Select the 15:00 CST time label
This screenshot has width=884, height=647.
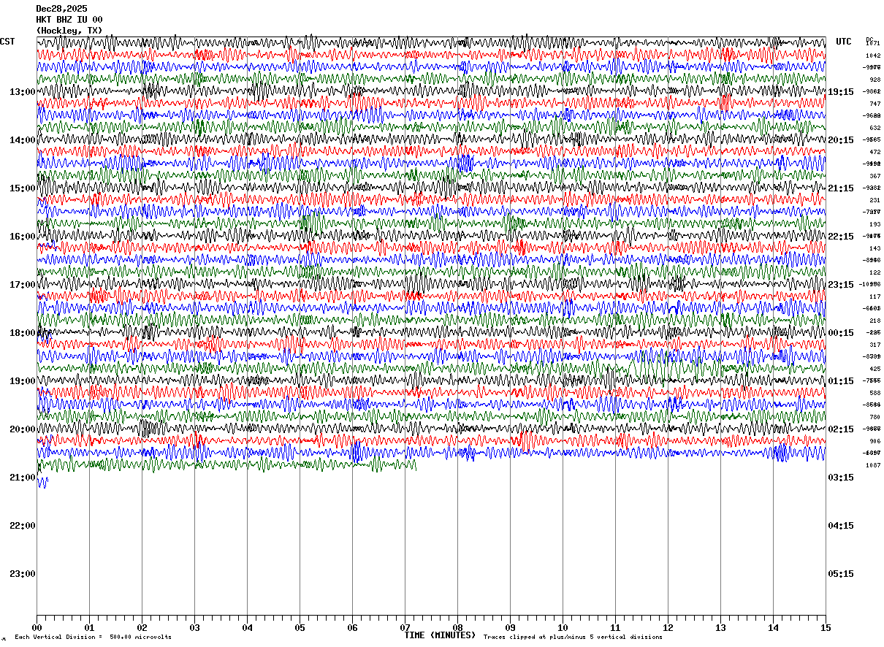click(23, 188)
